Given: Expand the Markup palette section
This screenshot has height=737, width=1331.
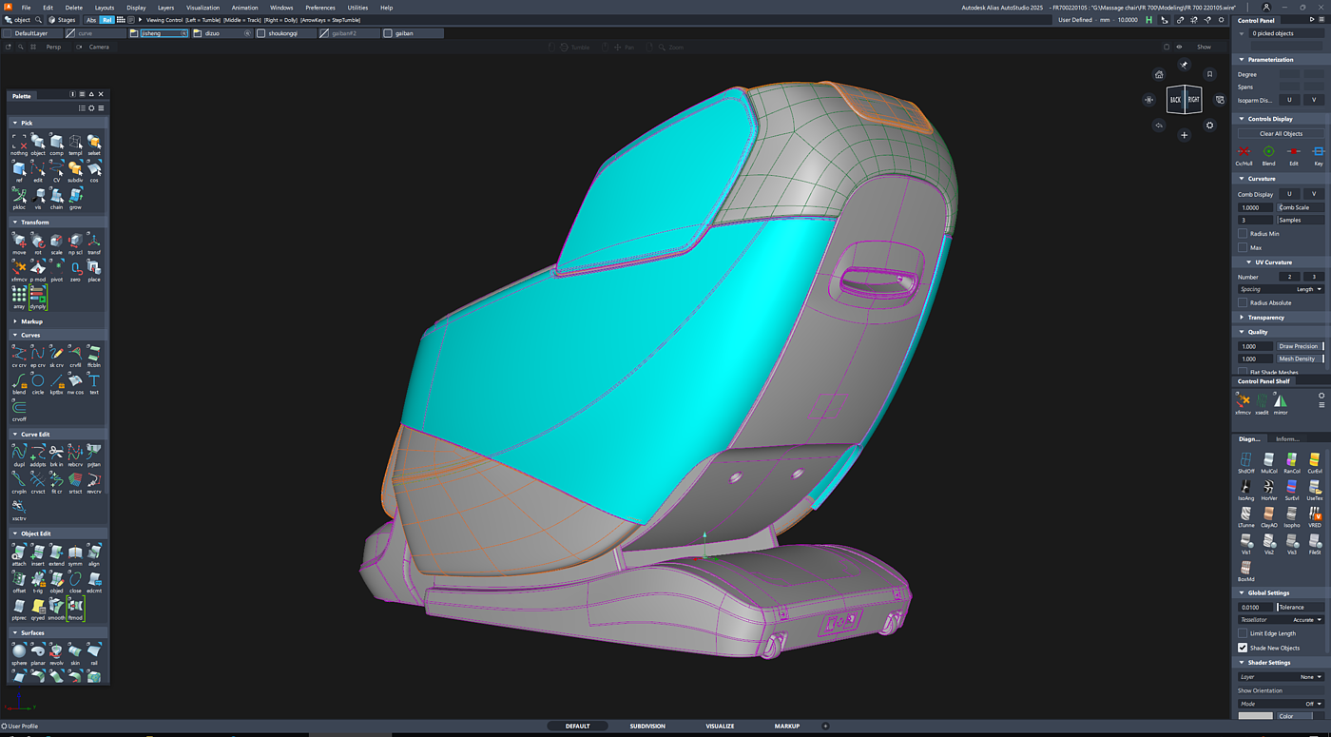Looking at the screenshot, I should tap(31, 321).
